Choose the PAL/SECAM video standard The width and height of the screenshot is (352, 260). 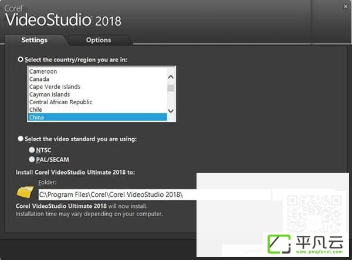click(32, 159)
